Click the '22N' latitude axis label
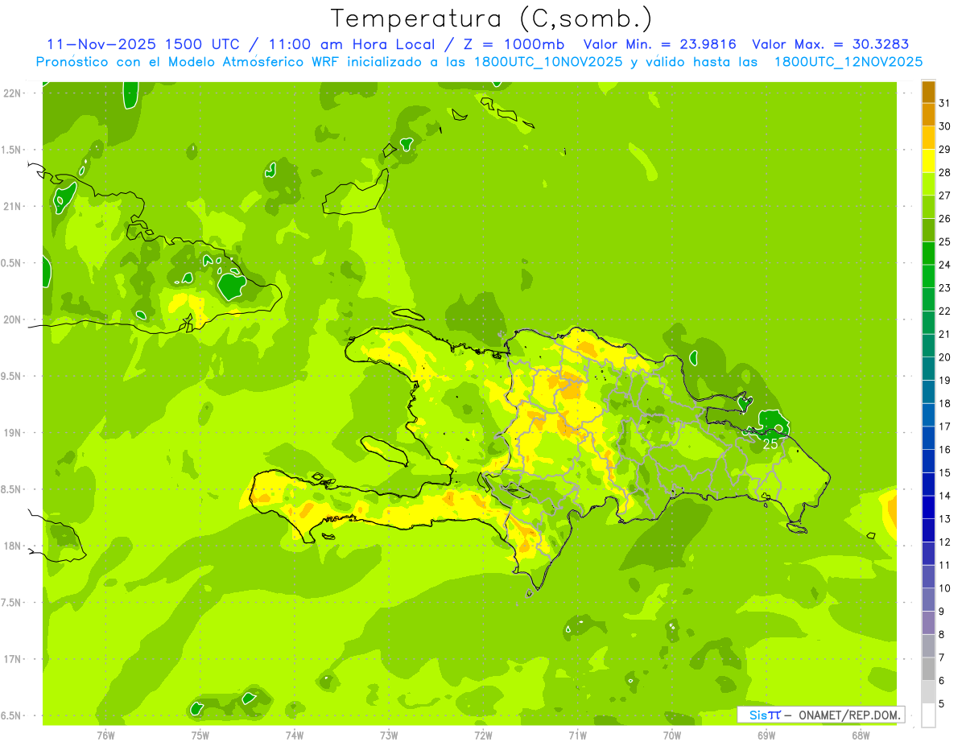The image size is (966, 746). 11,93
